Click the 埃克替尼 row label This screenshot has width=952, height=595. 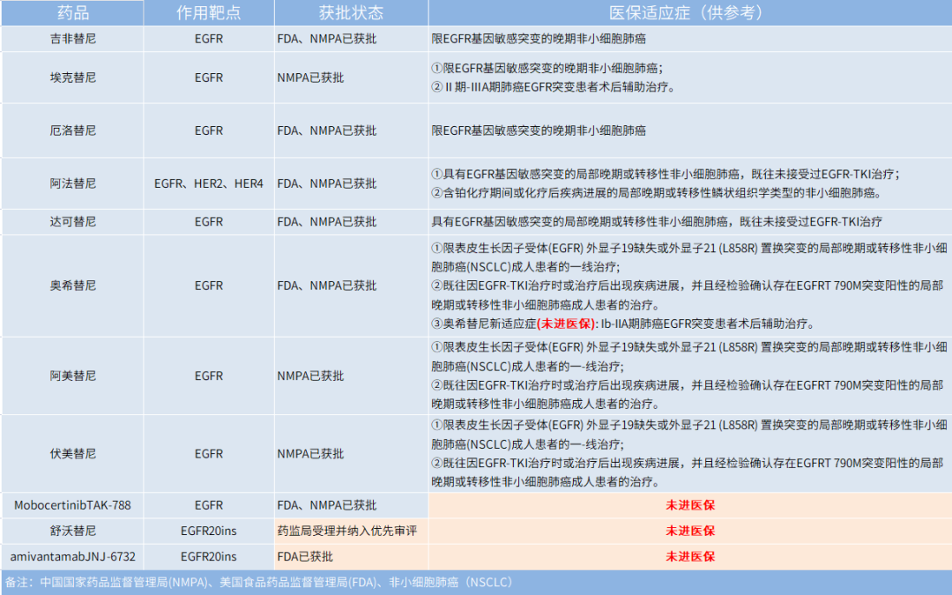75,78
